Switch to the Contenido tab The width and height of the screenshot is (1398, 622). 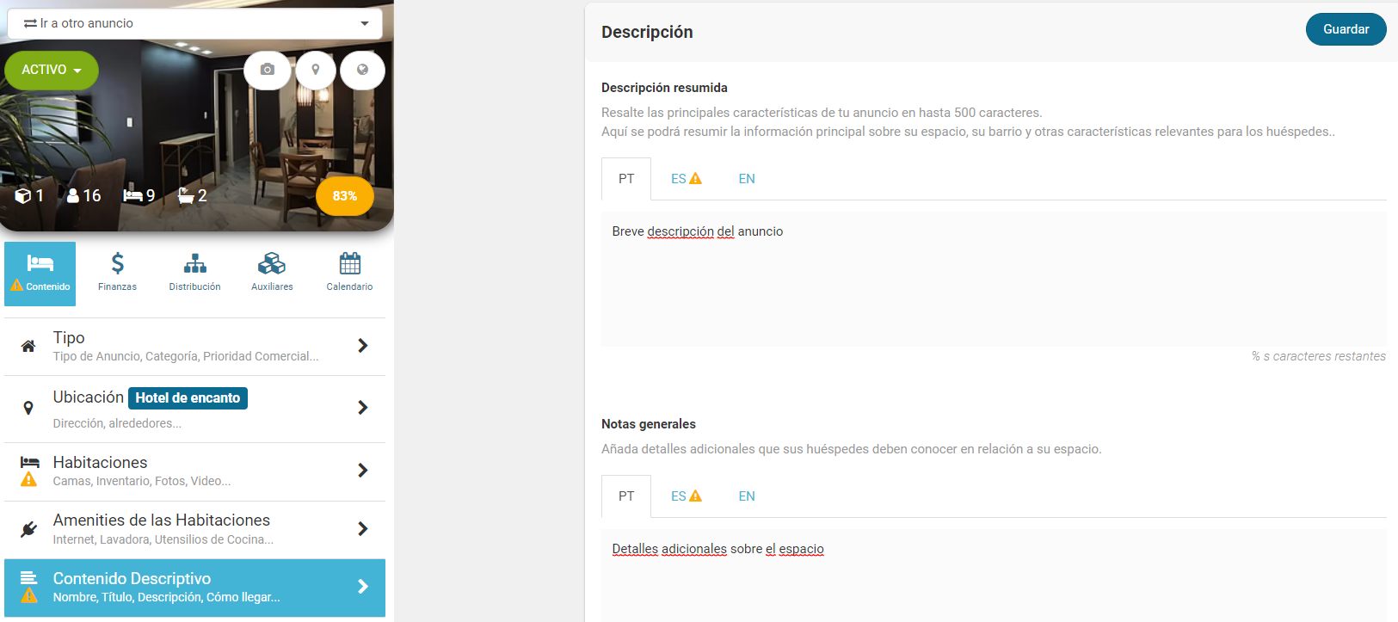click(x=40, y=274)
